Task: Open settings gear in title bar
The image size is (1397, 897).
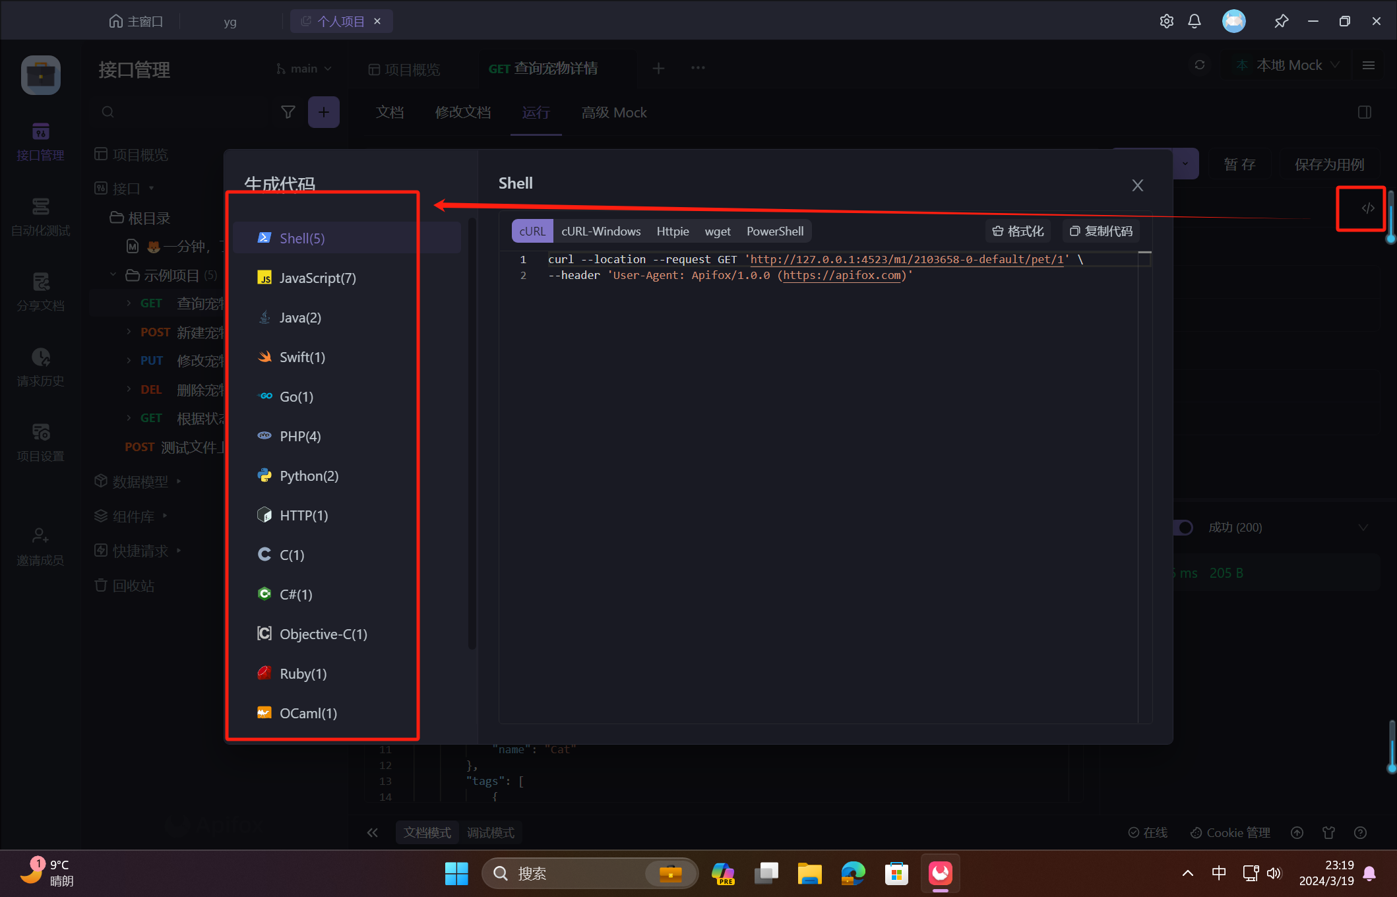Action: pos(1166,21)
